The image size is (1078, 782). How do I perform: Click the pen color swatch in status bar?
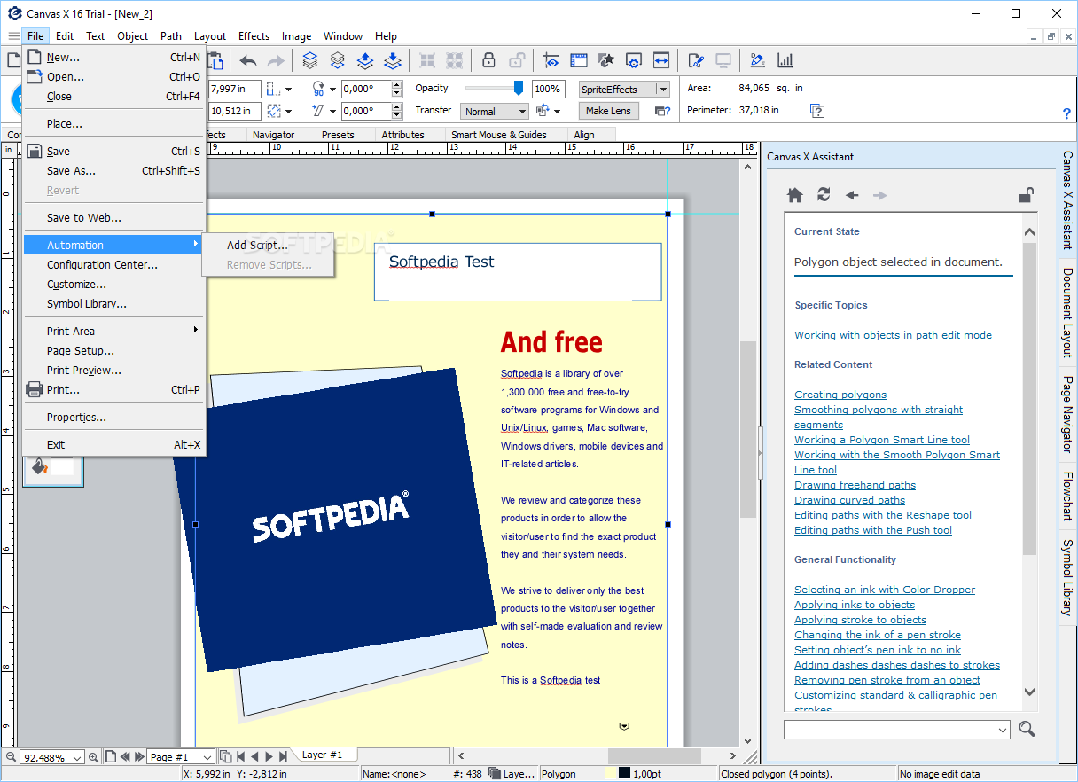point(624,774)
